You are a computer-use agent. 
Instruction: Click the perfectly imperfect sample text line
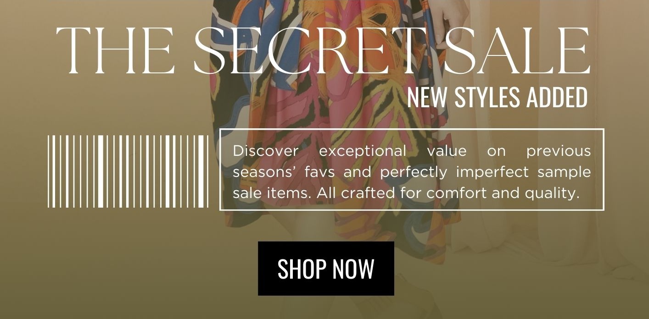coord(412,172)
